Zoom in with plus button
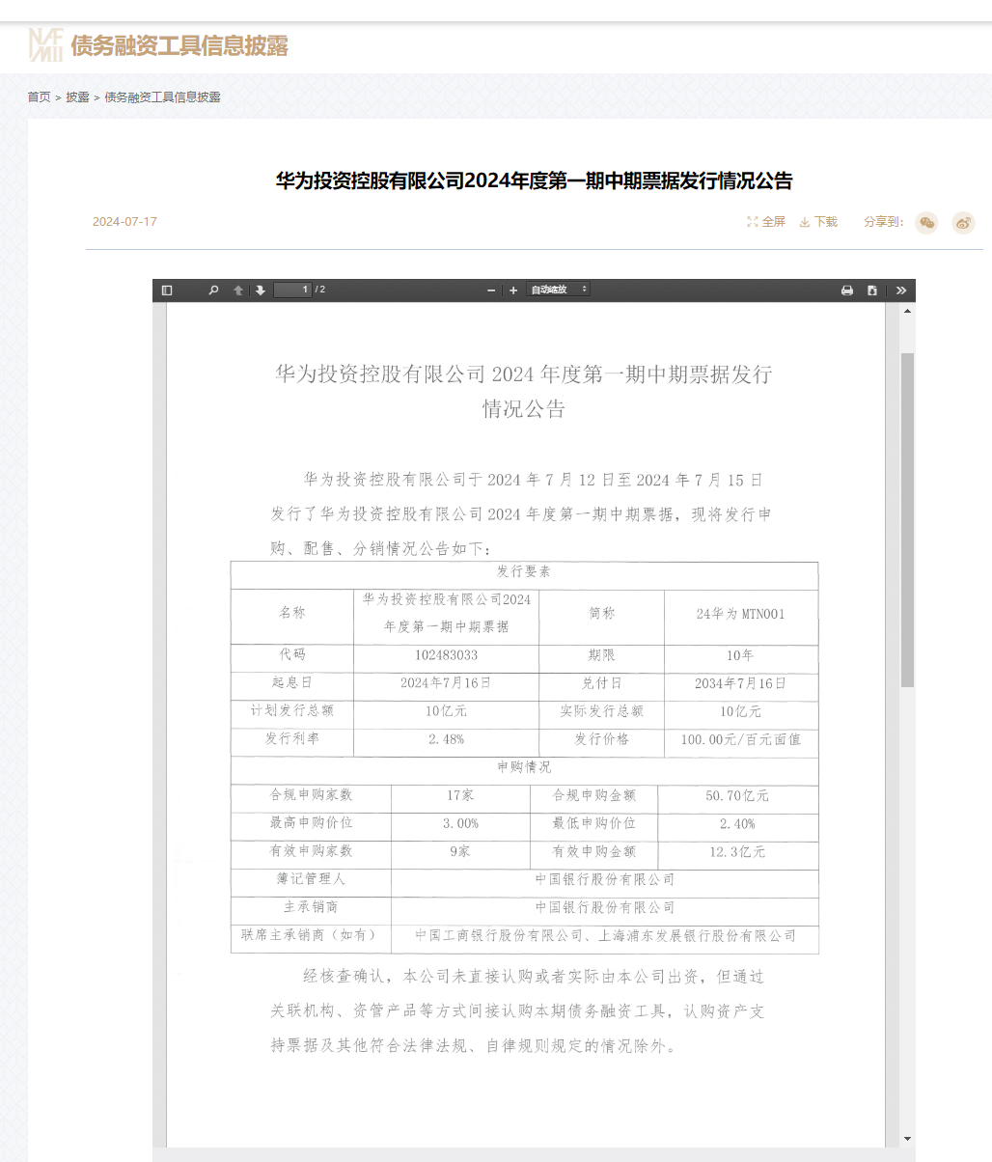992x1162 pixels. [x=513, y=290]
